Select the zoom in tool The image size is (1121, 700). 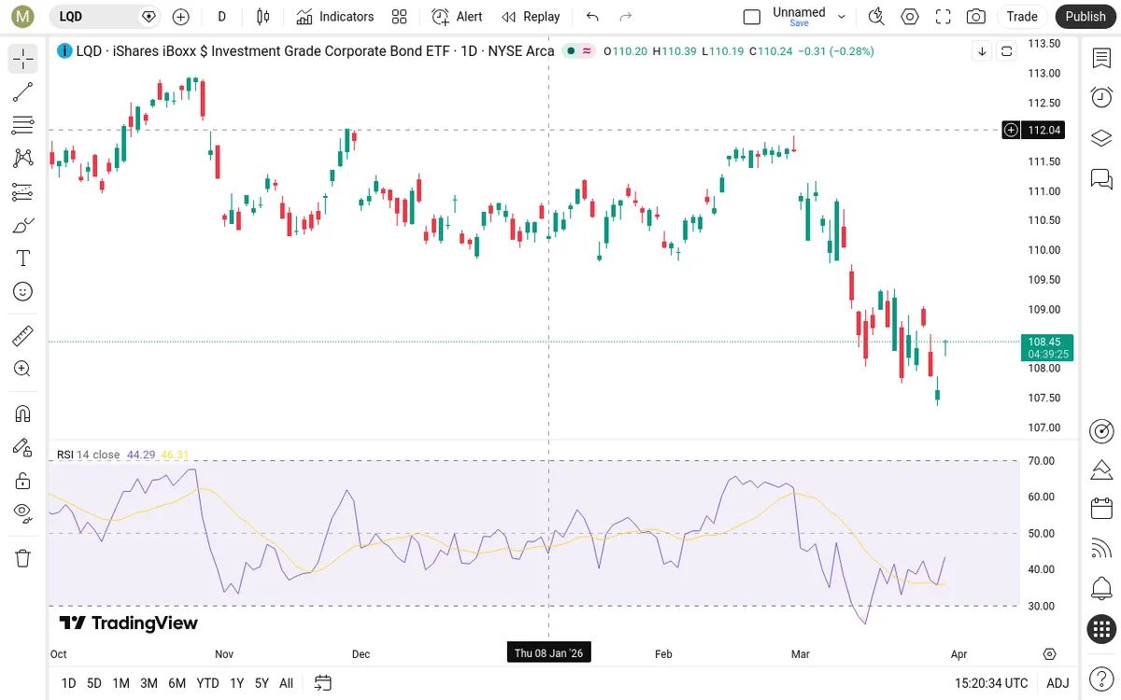coord(23,369)
